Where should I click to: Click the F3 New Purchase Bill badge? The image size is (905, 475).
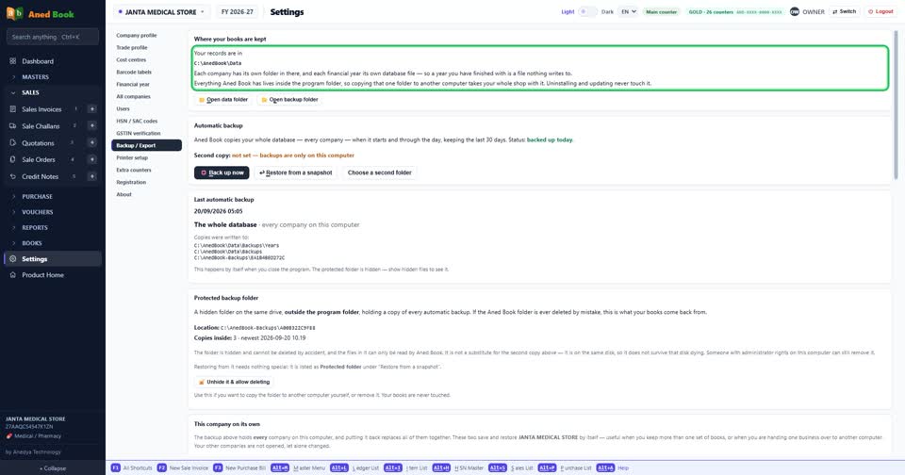point(218,468)
